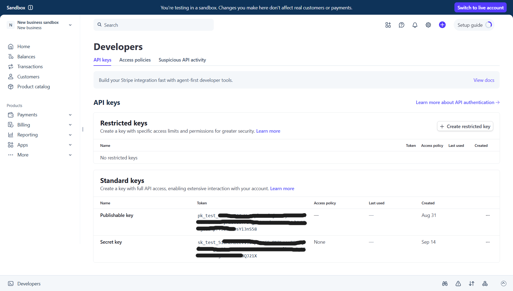Open Publishable key options menu
The width and height of the screenshot is (513, 291).
pyautogui.click(x=488, y=215)
